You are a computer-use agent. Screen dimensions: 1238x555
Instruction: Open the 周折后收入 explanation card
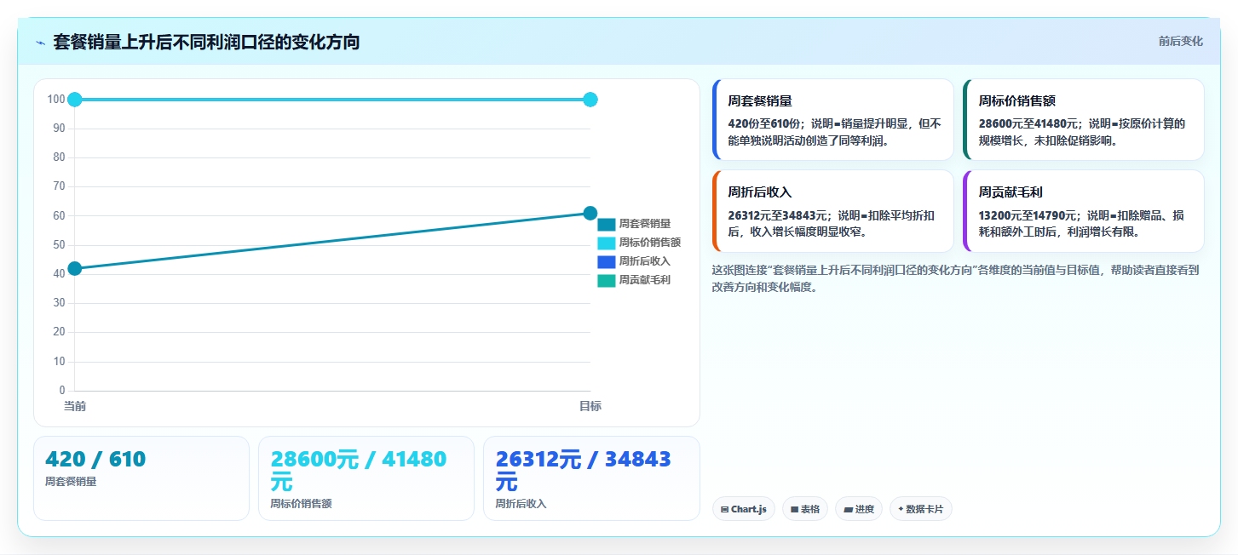(x=833, y=211)
